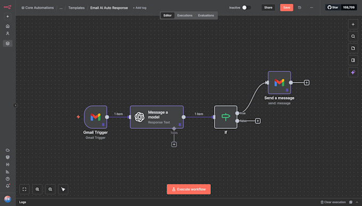The image size is (362, 206).
Task: Click the pointer-arrow icon in bottom canvas controls
Action: 63,189
